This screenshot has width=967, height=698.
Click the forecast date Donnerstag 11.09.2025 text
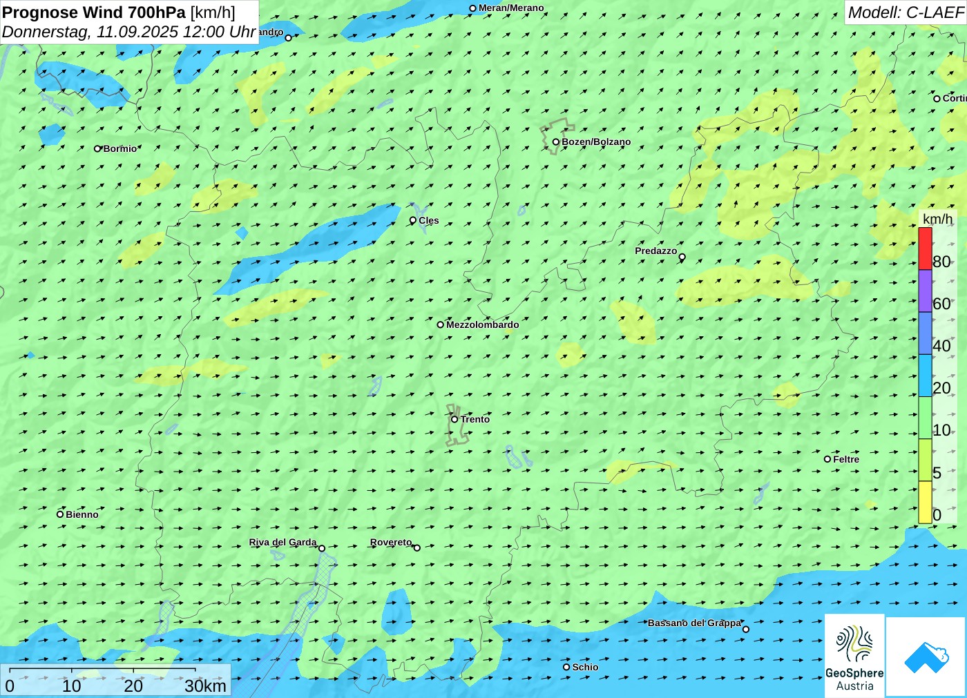coord(128,32)
